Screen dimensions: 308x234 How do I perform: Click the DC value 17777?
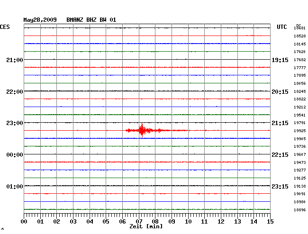point(300,68)
